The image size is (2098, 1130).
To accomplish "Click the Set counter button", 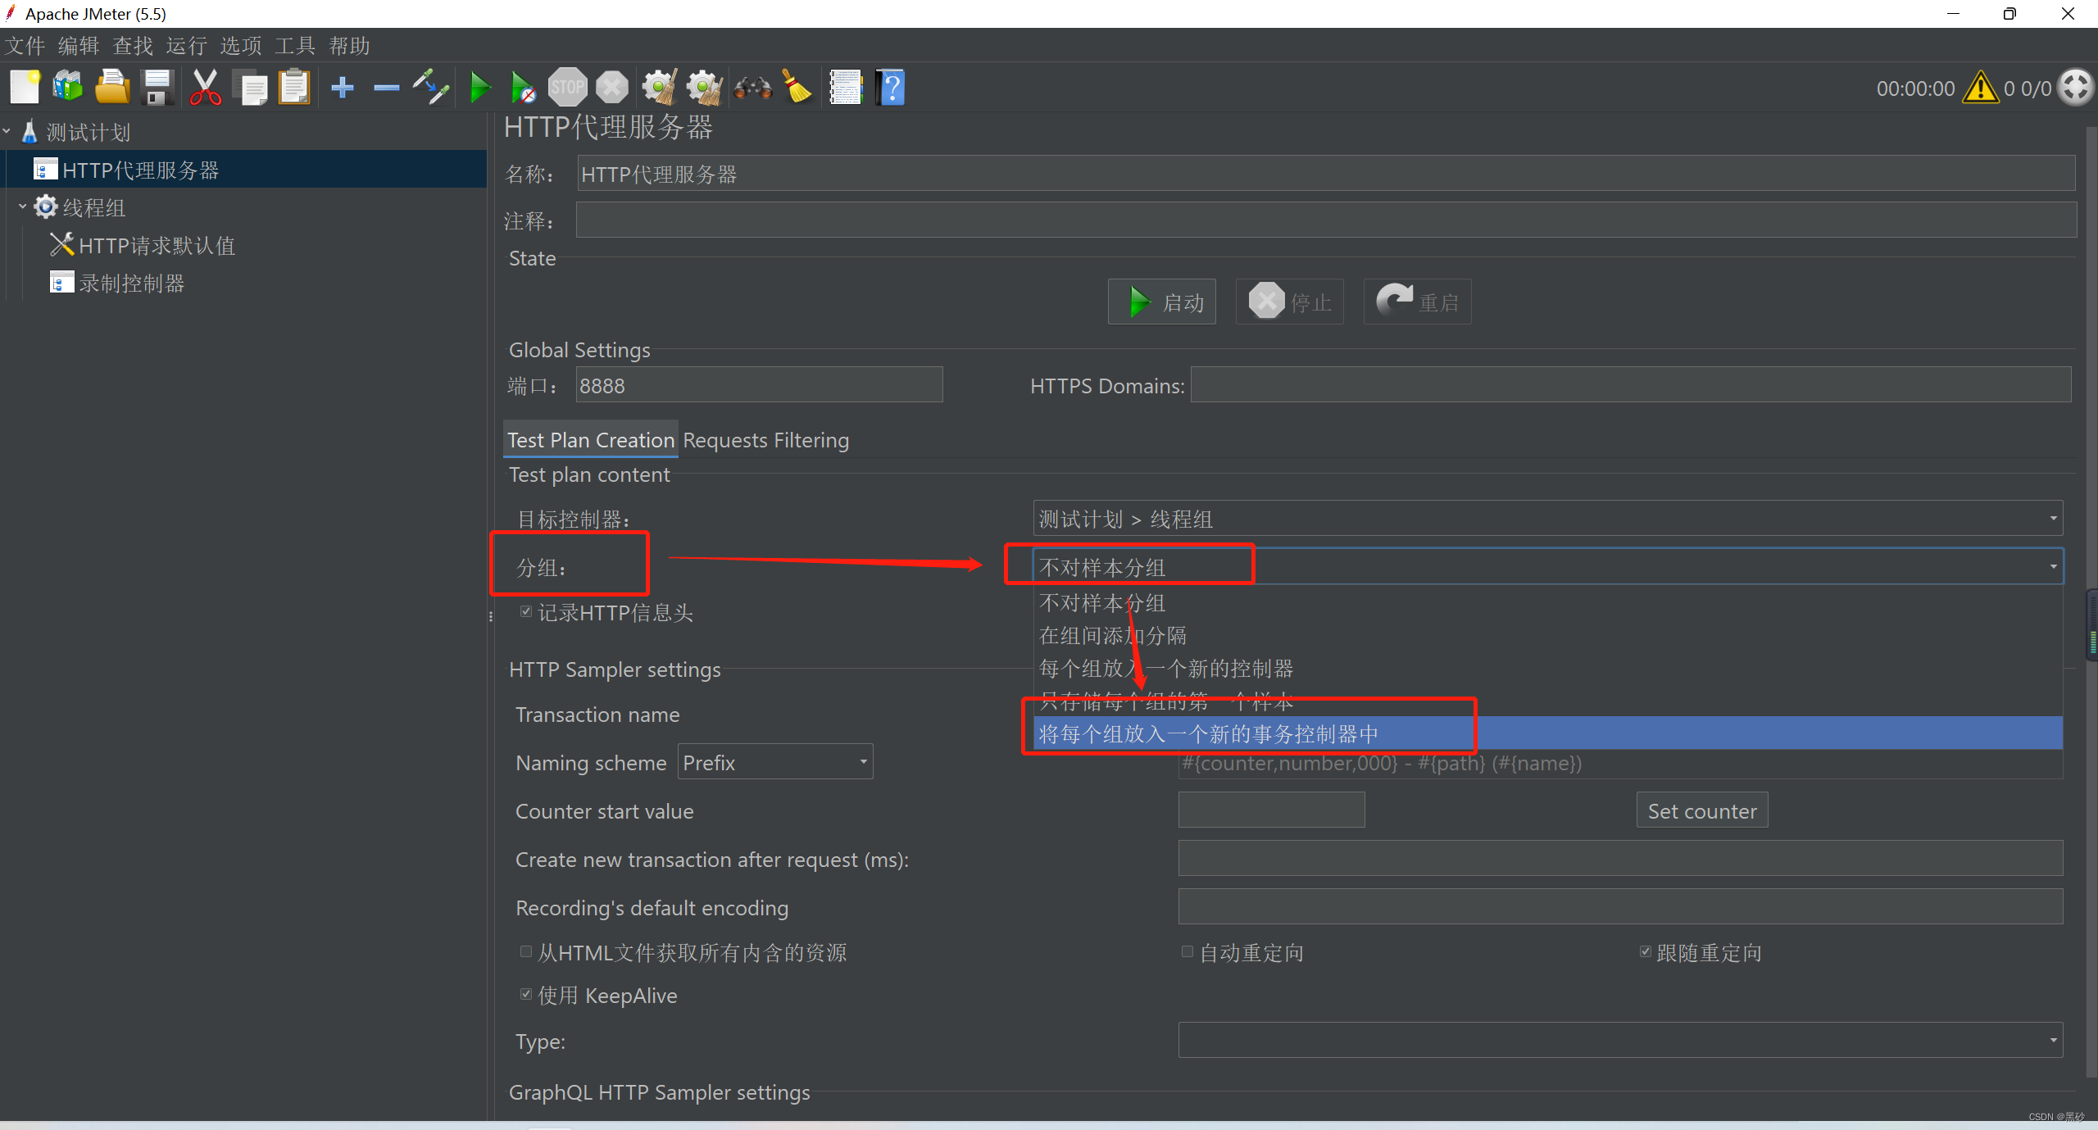I will (1701, 810).
